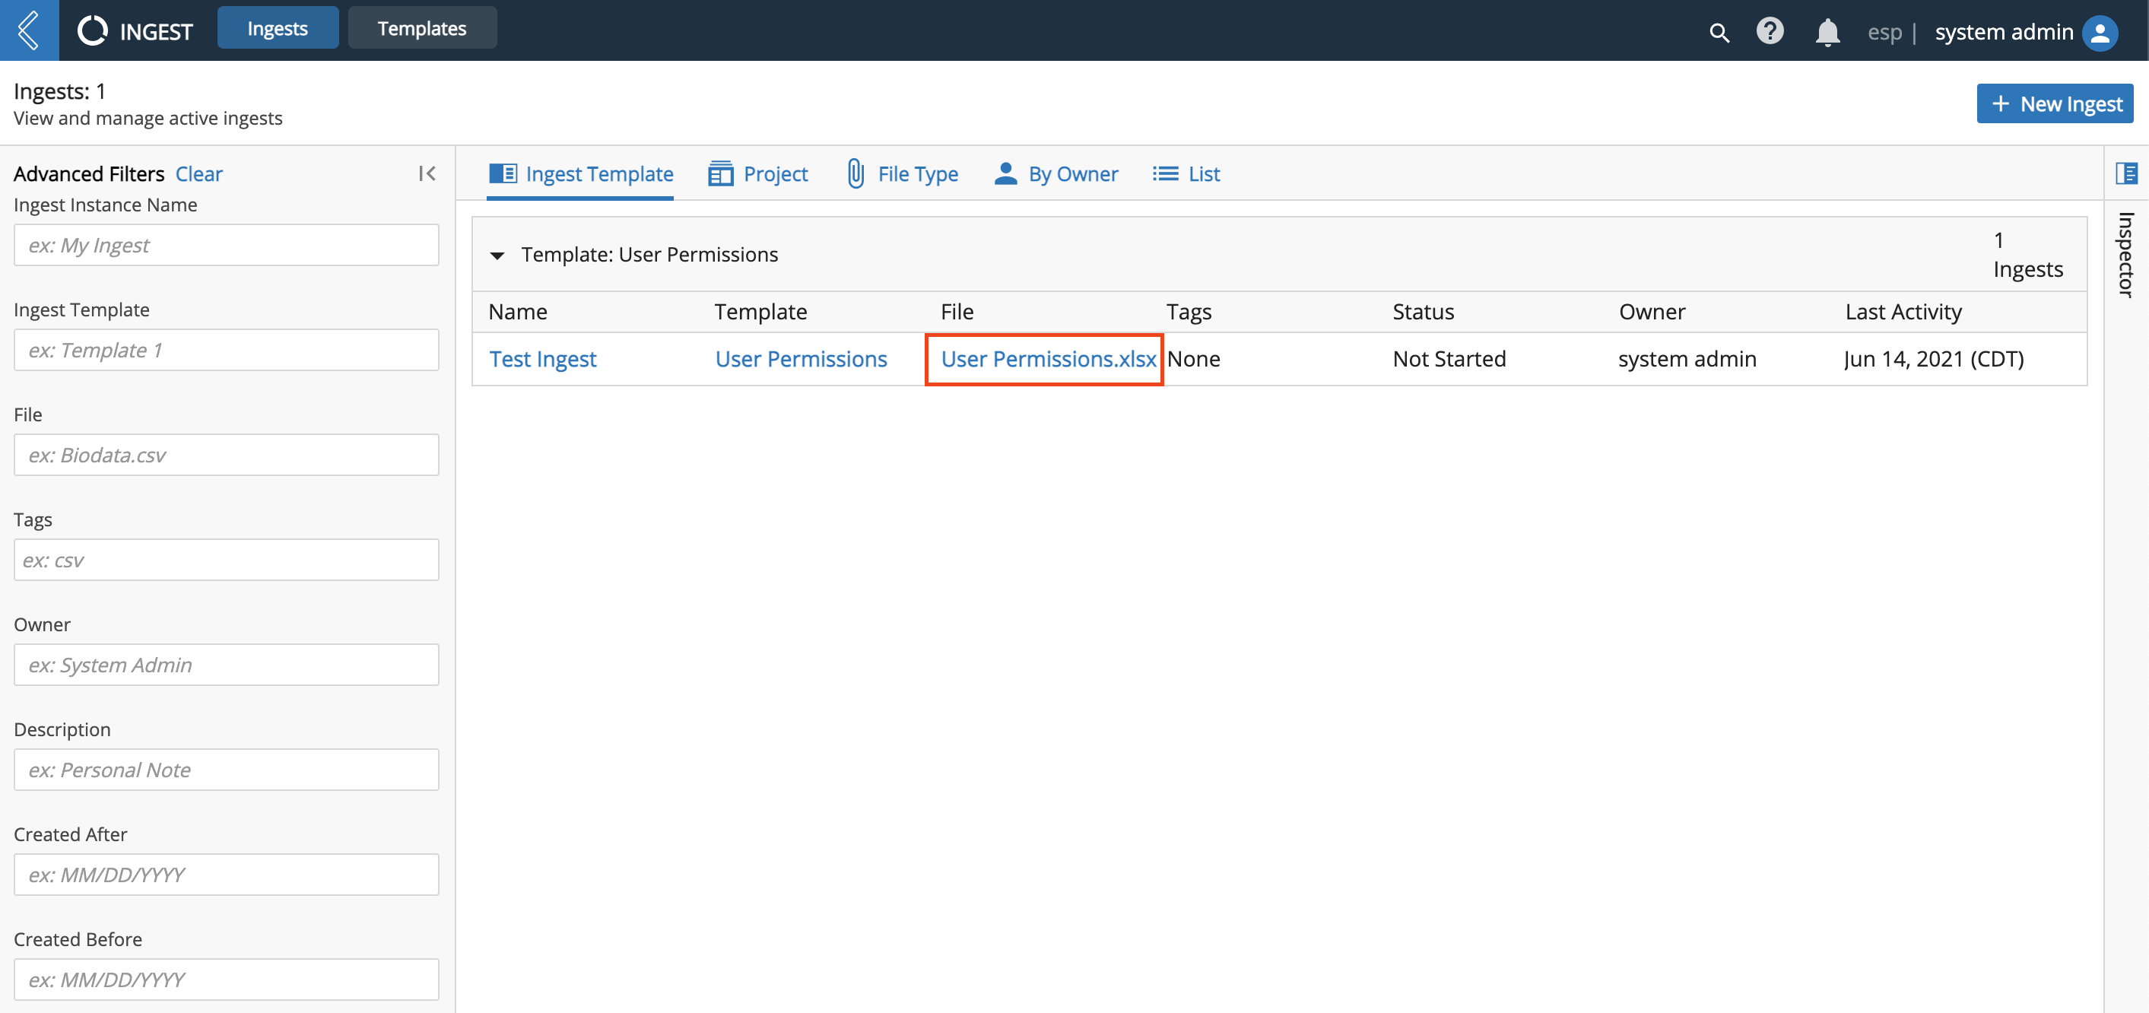
Task: Open the help question mark icon
Action: (x=1770, y=31)
